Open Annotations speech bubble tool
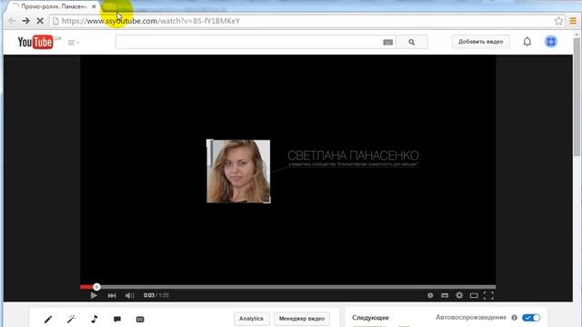The width and height of the screenshot is (582, 327). pos(117,319)
